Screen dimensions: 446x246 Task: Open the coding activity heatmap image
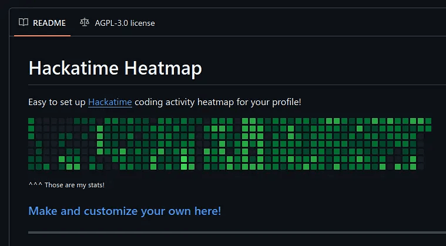tap(230, 144)
